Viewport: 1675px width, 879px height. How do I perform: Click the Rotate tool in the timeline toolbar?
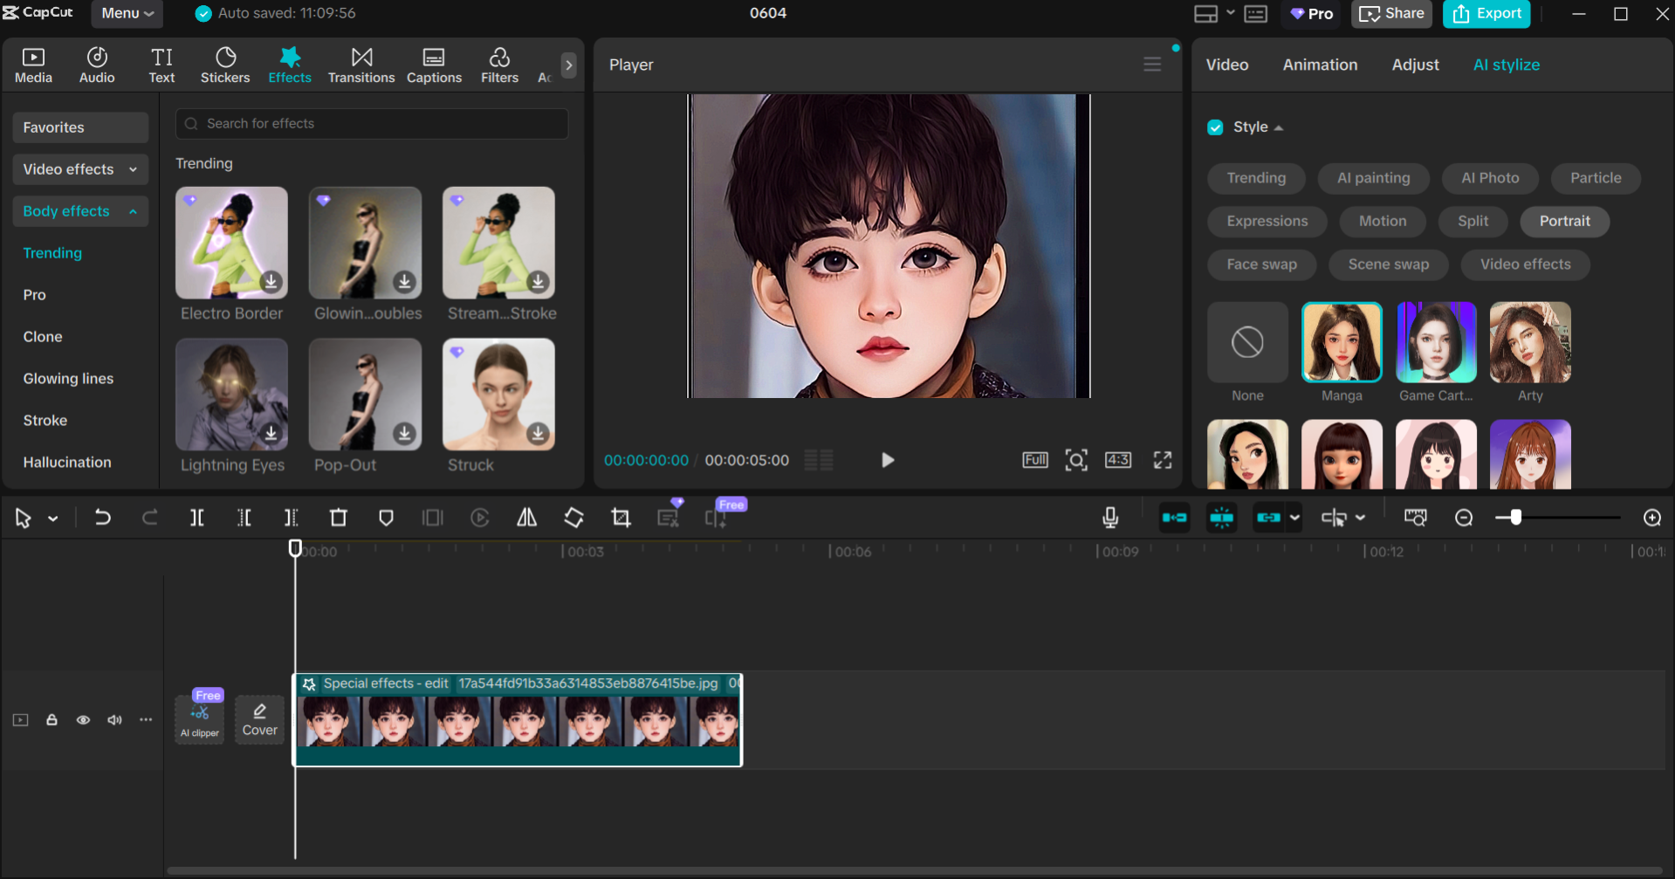(573, 517)
